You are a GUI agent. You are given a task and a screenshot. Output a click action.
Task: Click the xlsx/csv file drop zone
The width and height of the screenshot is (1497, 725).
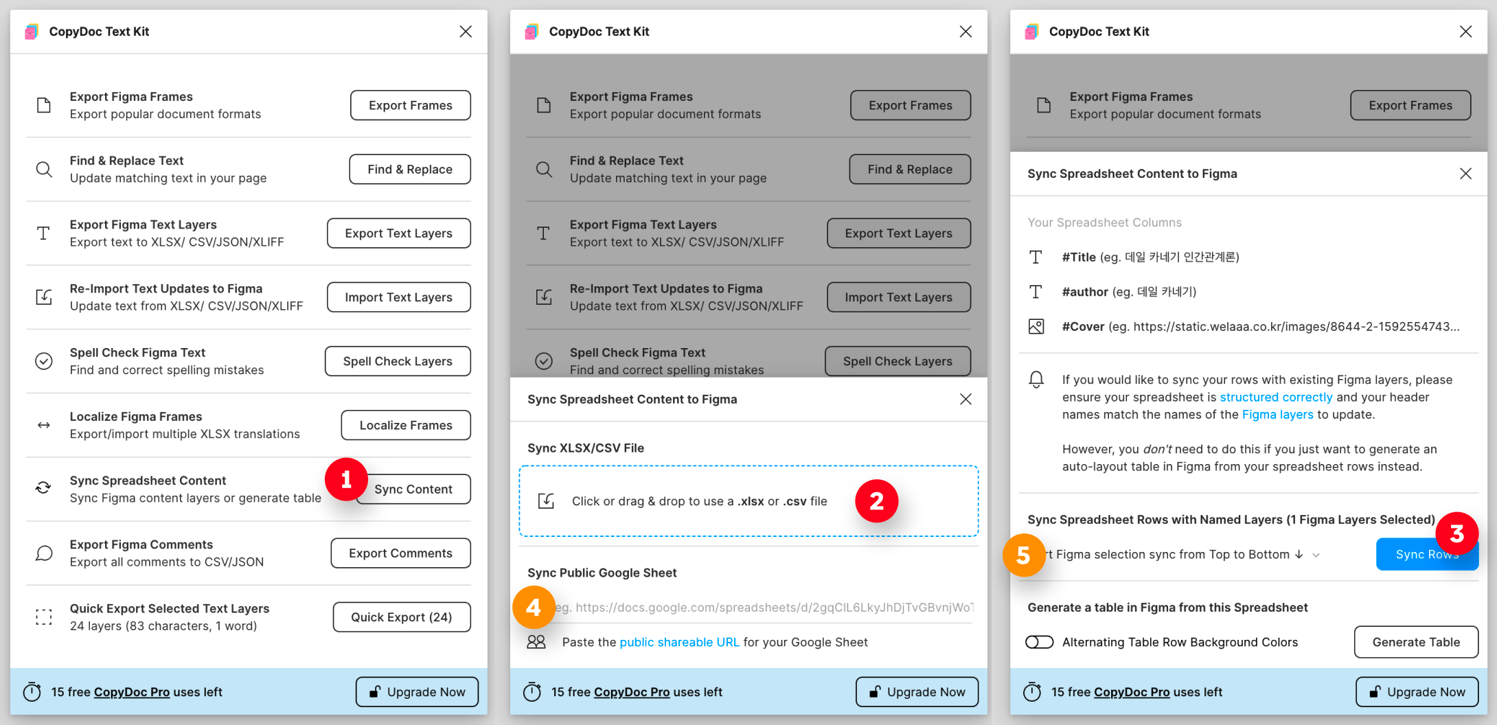coord(748,501)
